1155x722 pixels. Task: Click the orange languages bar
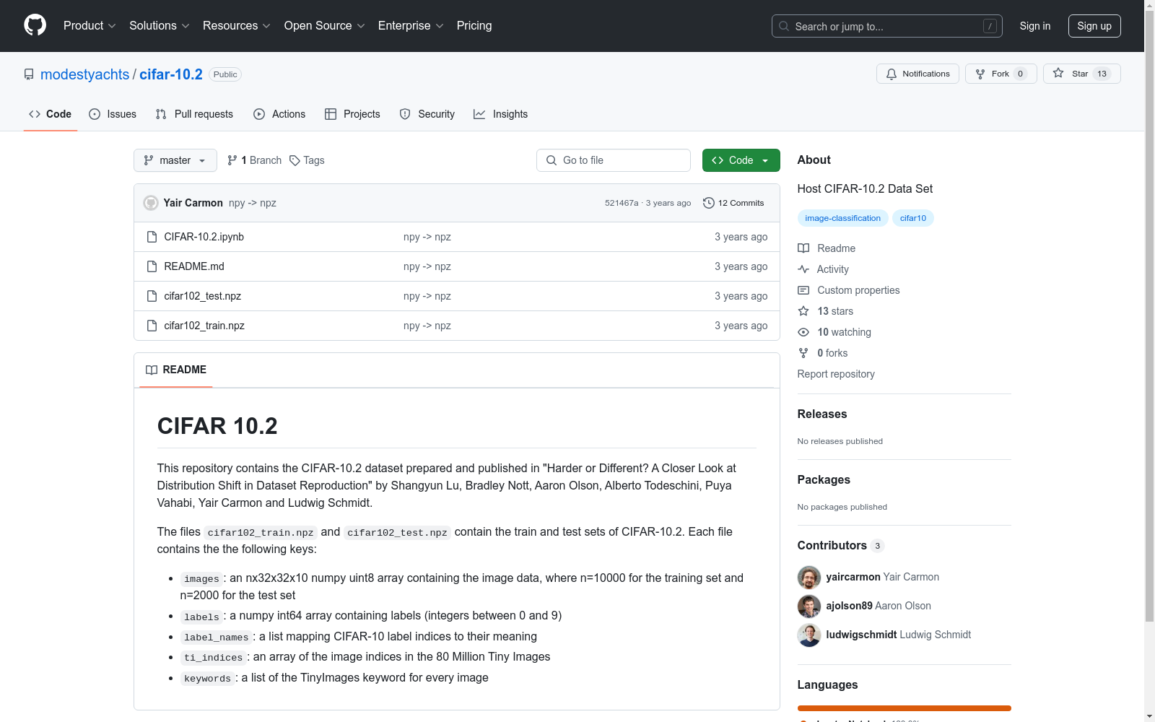point(905,708)
